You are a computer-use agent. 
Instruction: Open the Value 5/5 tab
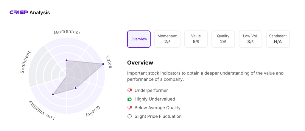(x=196, y=39)
